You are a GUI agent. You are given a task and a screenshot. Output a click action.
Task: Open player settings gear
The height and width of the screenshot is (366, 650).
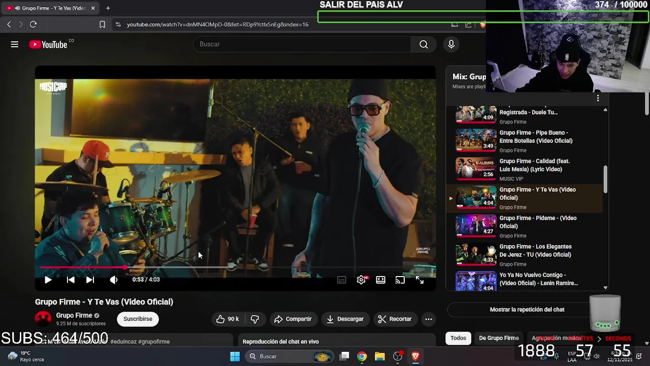[361, 280]
